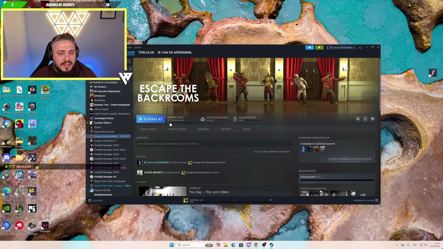This screenshot has width=443, height=249.
Task: Open Microsoft Edge desktop shortcut
Action: point(6,193)
